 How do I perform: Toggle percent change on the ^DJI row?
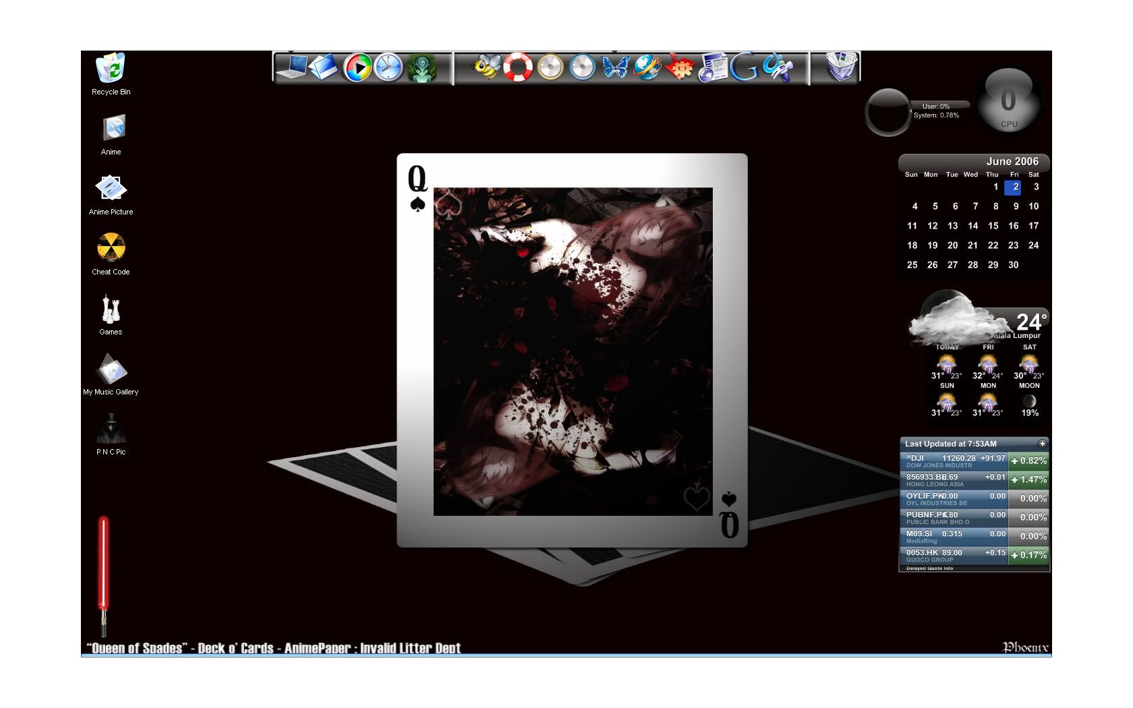(1028, 461)
